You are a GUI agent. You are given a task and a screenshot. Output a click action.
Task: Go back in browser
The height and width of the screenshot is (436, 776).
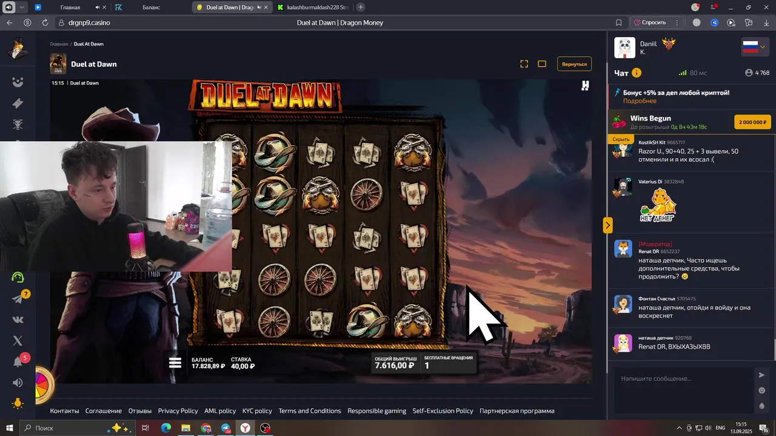9,22
